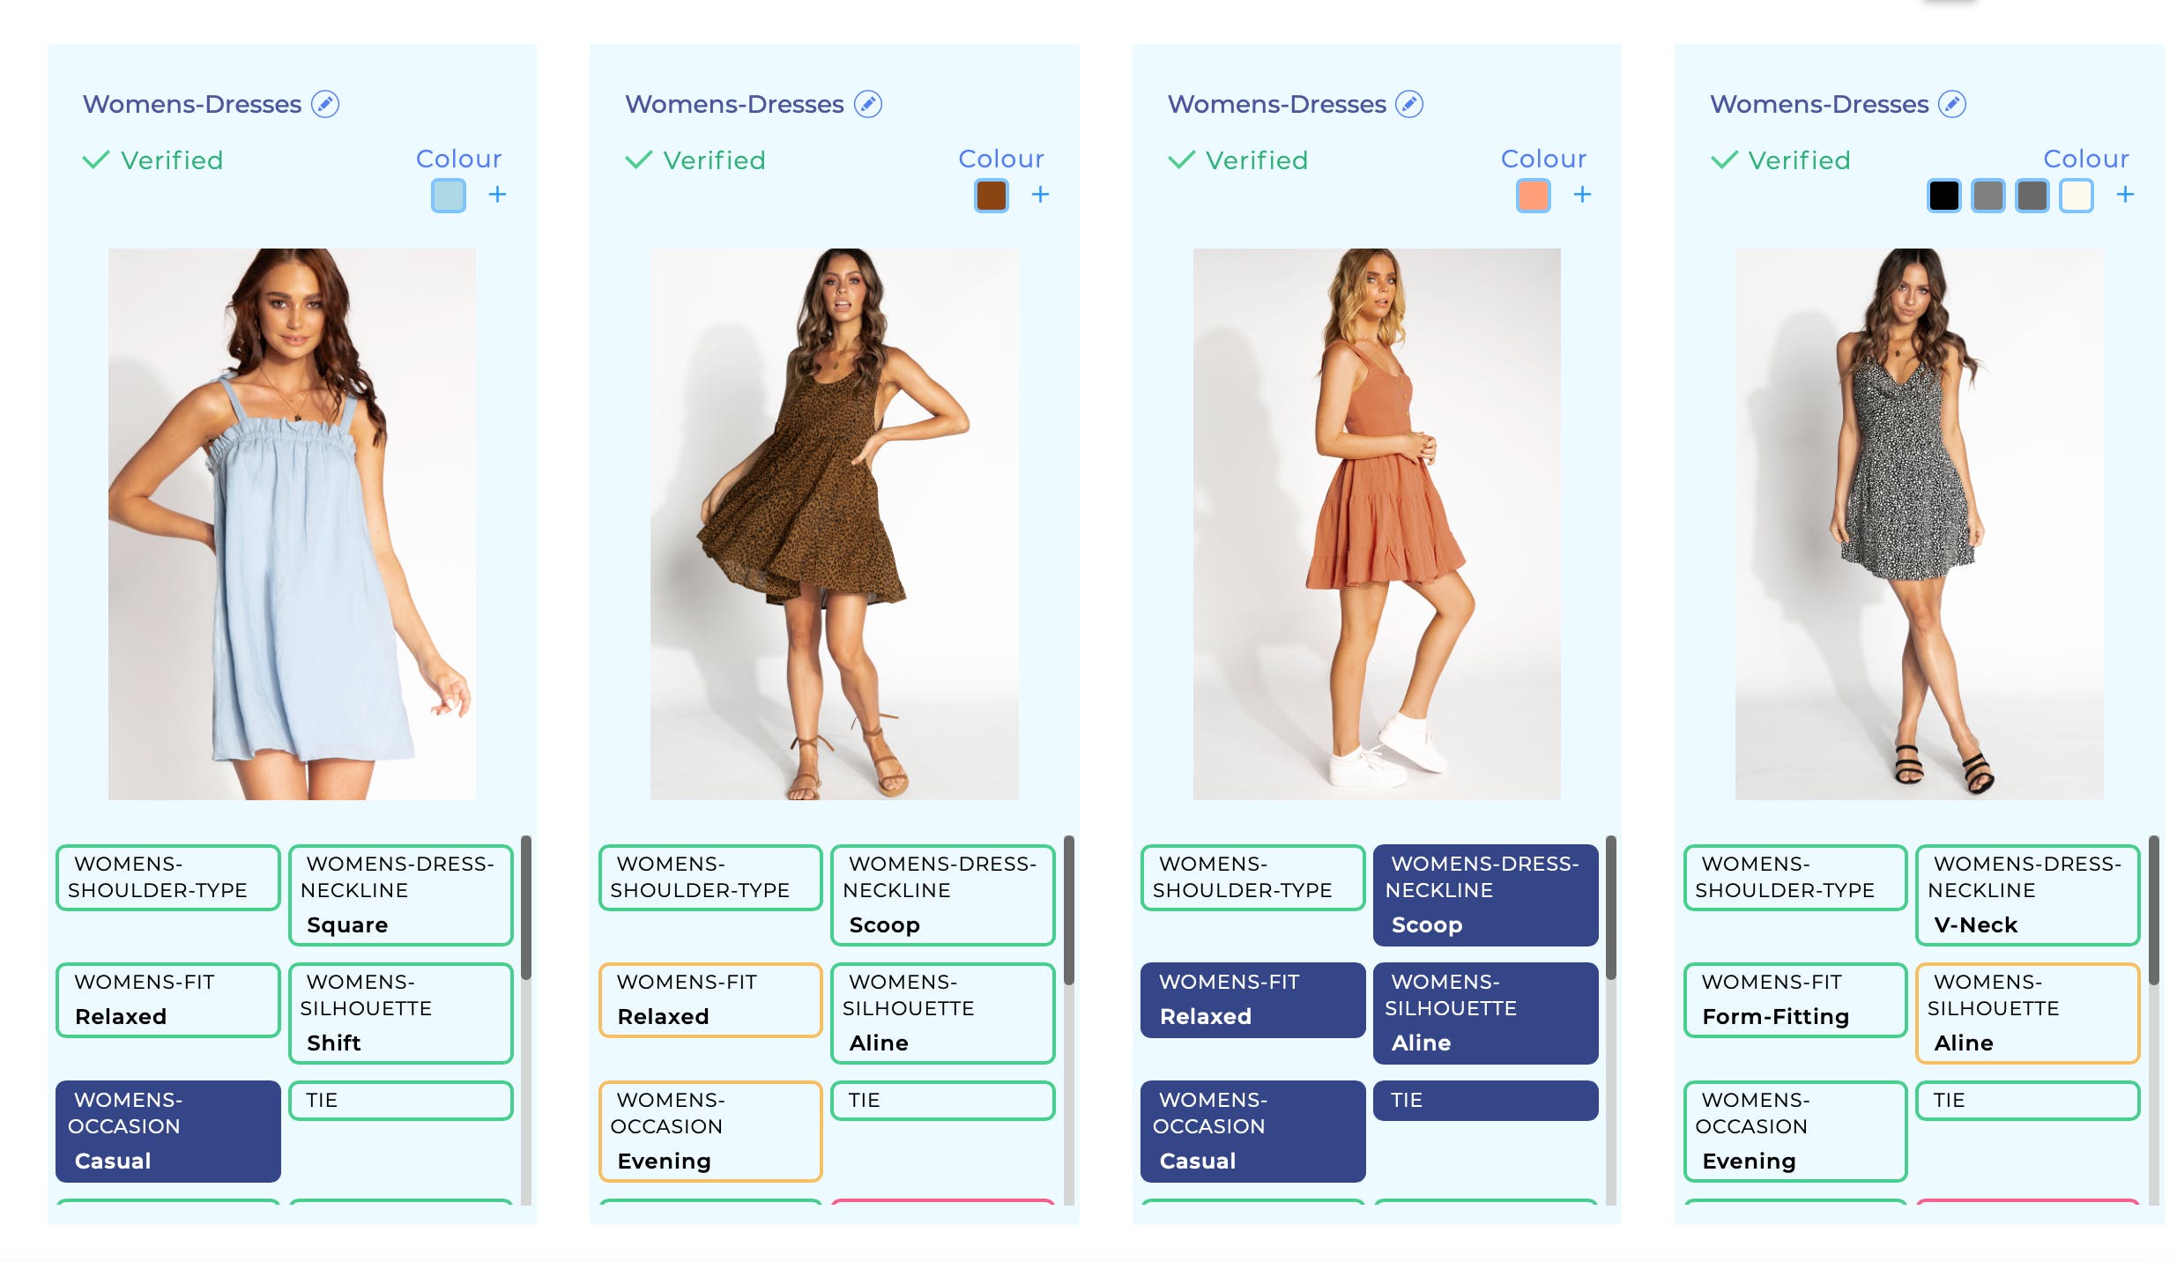This screenshot has height=1262, width=2177.
Task: Open silhouette attribute showing Shift
Action: point(401,1012)
